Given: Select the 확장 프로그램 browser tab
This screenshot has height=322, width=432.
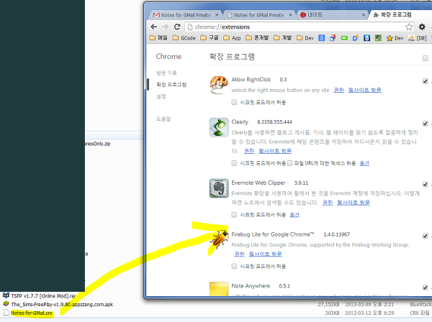Looking at the screenshot, I should 400,15.
